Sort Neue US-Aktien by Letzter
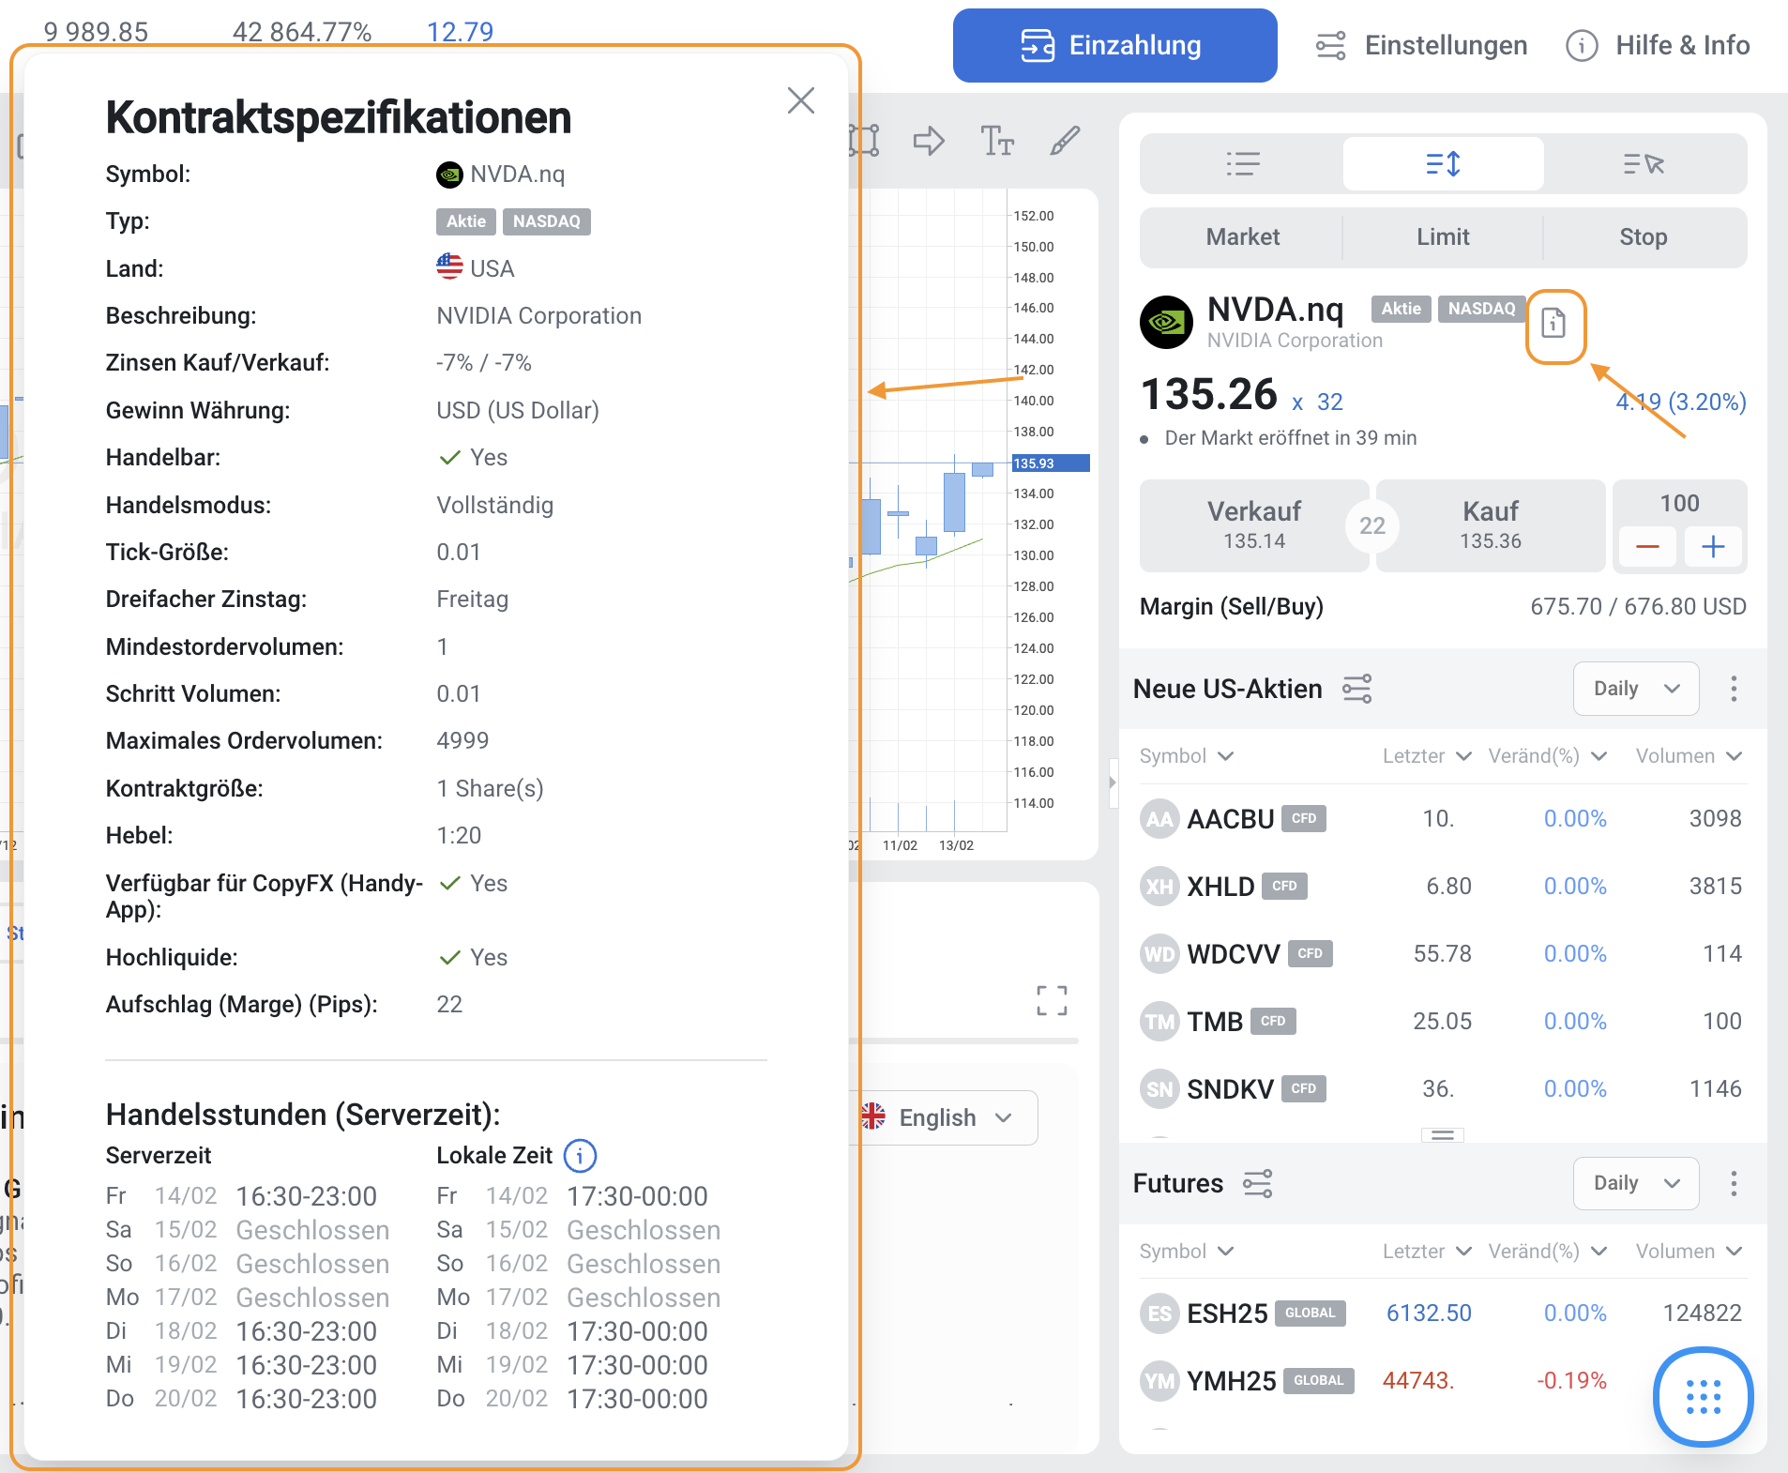Screen dimensions: 1788x1473 pos(1426,756)
